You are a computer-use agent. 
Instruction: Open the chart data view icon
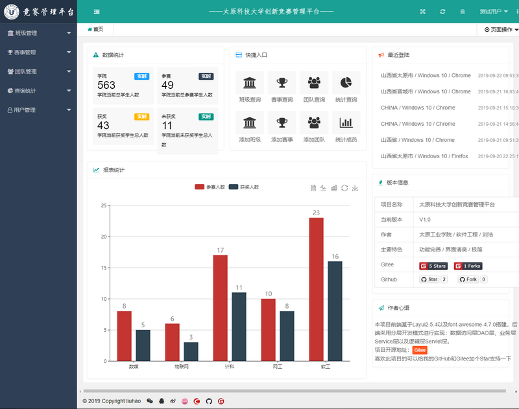[x=313, y=188]
